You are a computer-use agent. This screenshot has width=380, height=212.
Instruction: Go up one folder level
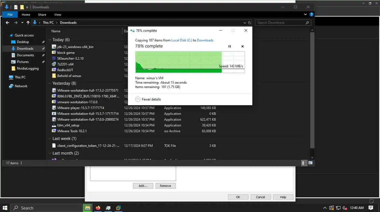(x=28, y=23)
